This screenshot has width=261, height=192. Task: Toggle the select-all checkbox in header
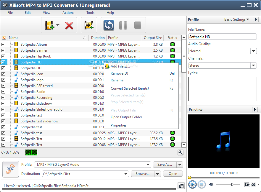click(4, 38)
